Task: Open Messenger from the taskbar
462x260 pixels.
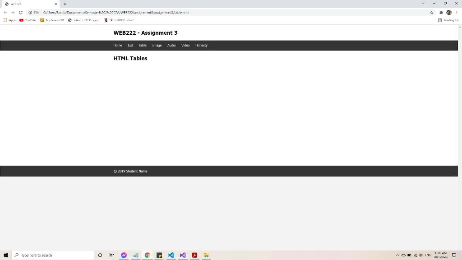Action: click(124, 255)
